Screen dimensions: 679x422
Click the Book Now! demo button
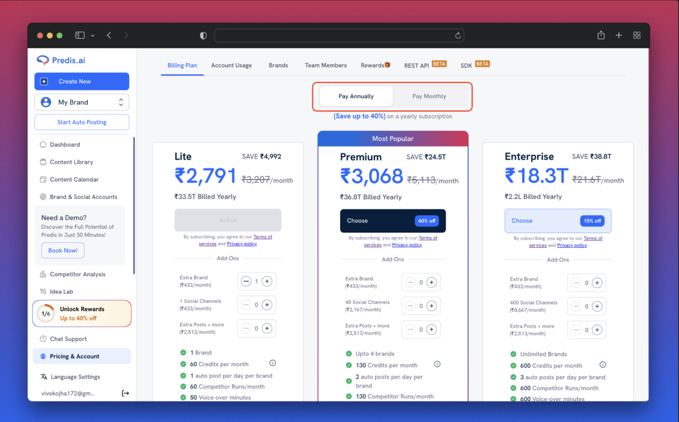pyautogui.click(x=63, y=250)
